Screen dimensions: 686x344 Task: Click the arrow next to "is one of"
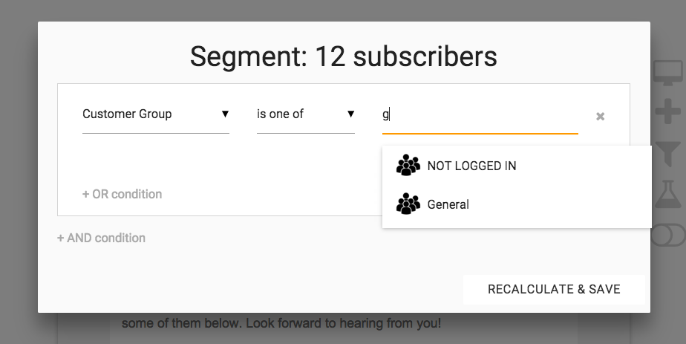pyautogui.click(x=350, y=114)
